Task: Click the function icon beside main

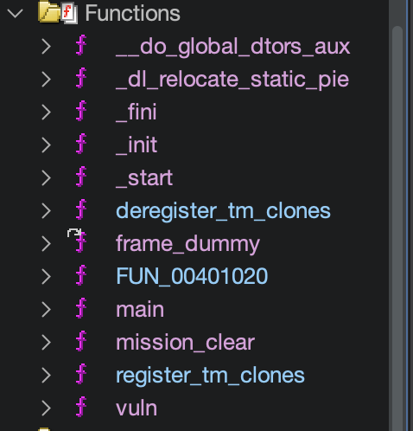Action: [x=81, y=308]
